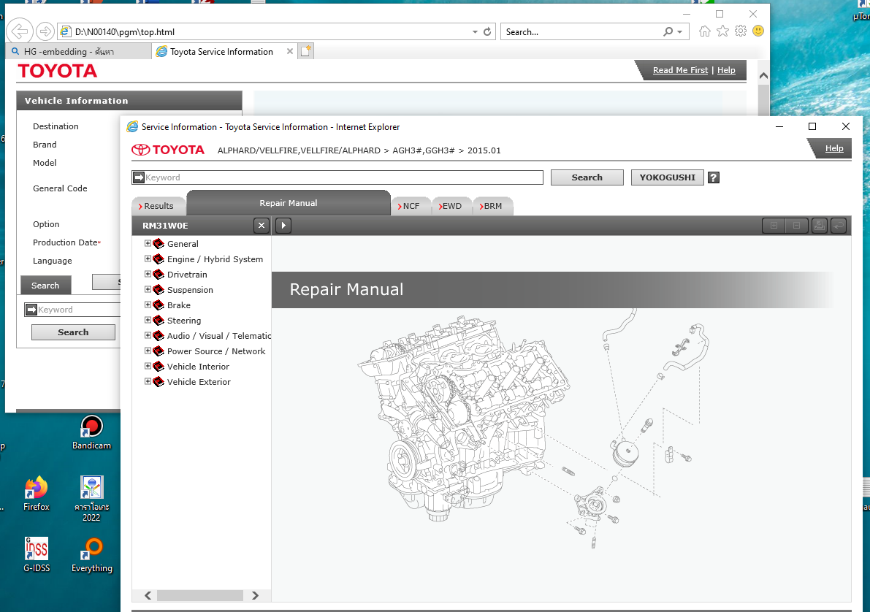Click the Vehicle Interior book icon
Screen dimensions: 870x612
159,366
